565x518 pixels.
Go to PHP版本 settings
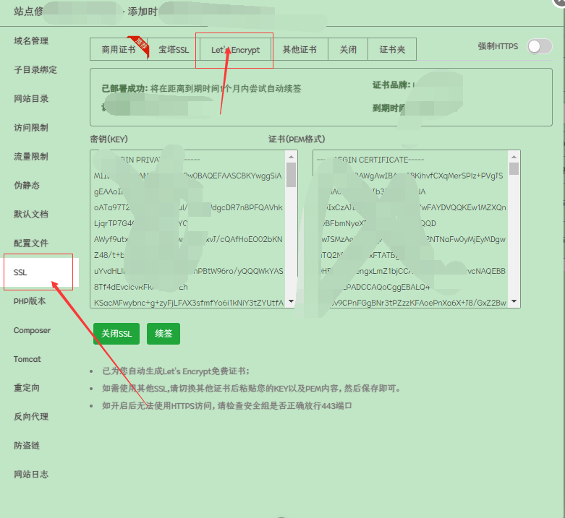coord(30,301)
